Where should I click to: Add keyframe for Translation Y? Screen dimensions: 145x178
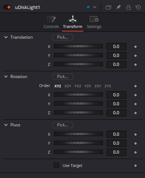coord(135,56)
